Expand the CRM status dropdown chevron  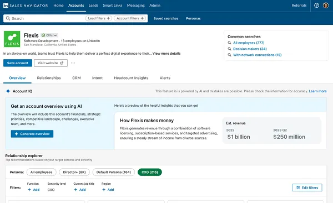[55, 35]
